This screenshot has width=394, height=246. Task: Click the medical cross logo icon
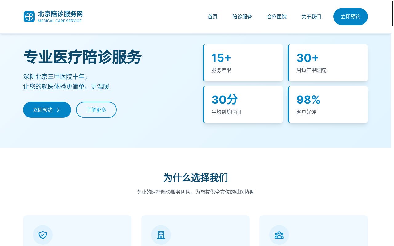coord(29,17)
